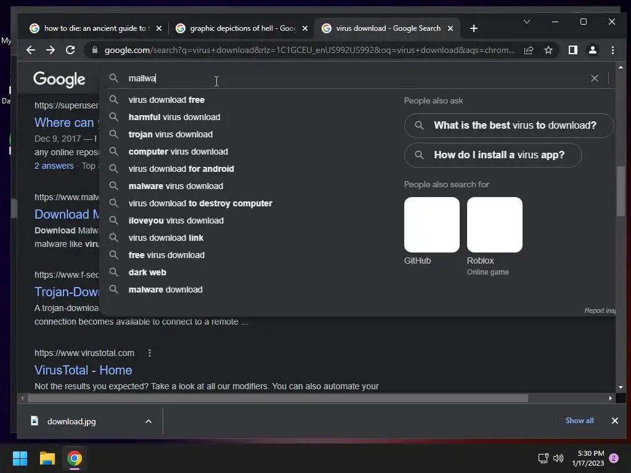This screenshot has height=473, width=631.
Task: Click the Google logo
Action: (x=59, y=79)
